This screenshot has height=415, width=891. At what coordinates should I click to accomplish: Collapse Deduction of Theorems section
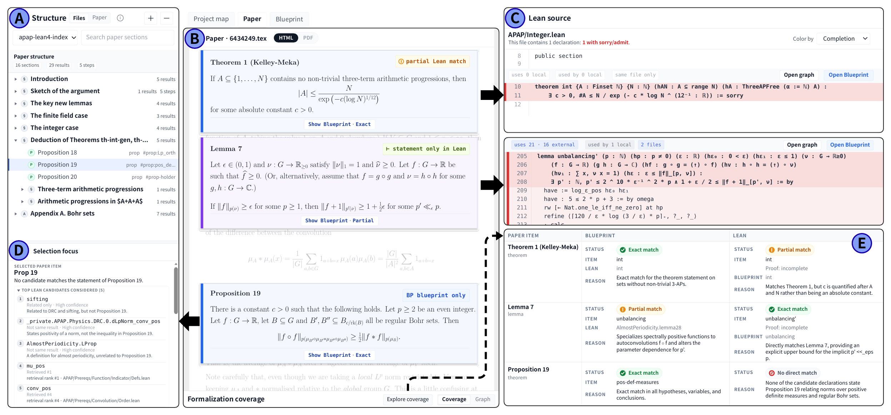click(16, 140)
